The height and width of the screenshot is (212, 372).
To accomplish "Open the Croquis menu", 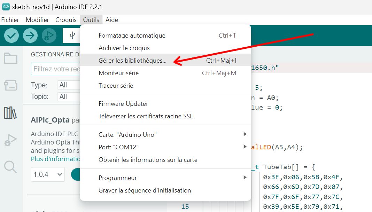I will pos(66,20).
